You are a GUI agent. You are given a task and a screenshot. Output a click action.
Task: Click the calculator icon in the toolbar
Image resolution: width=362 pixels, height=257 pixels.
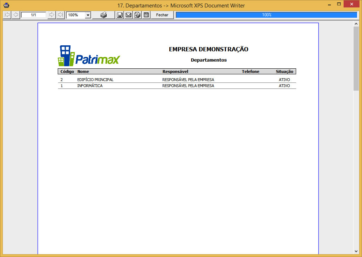coord(146,15)
